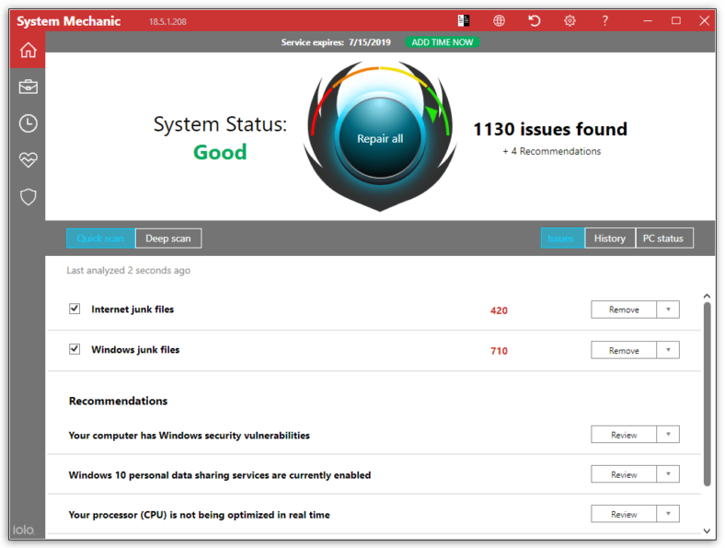Viewport: 725px width, 548px height.
Task: Click the scroll down arrow of issues list
Action: coord(707,531)
